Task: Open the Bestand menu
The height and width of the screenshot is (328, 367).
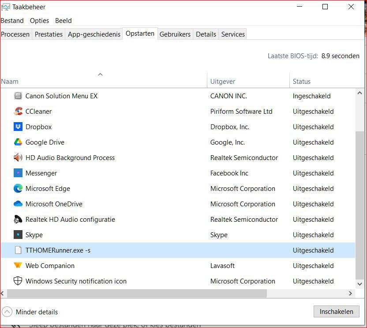Action: tap(12, 21)
